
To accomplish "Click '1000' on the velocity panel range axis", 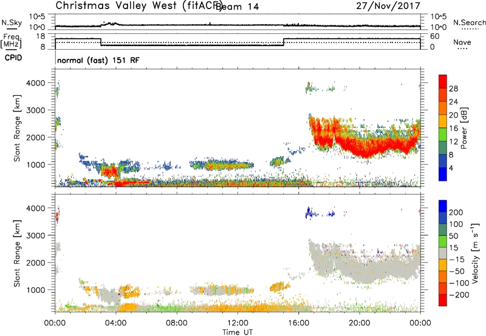I will (35, 290).
